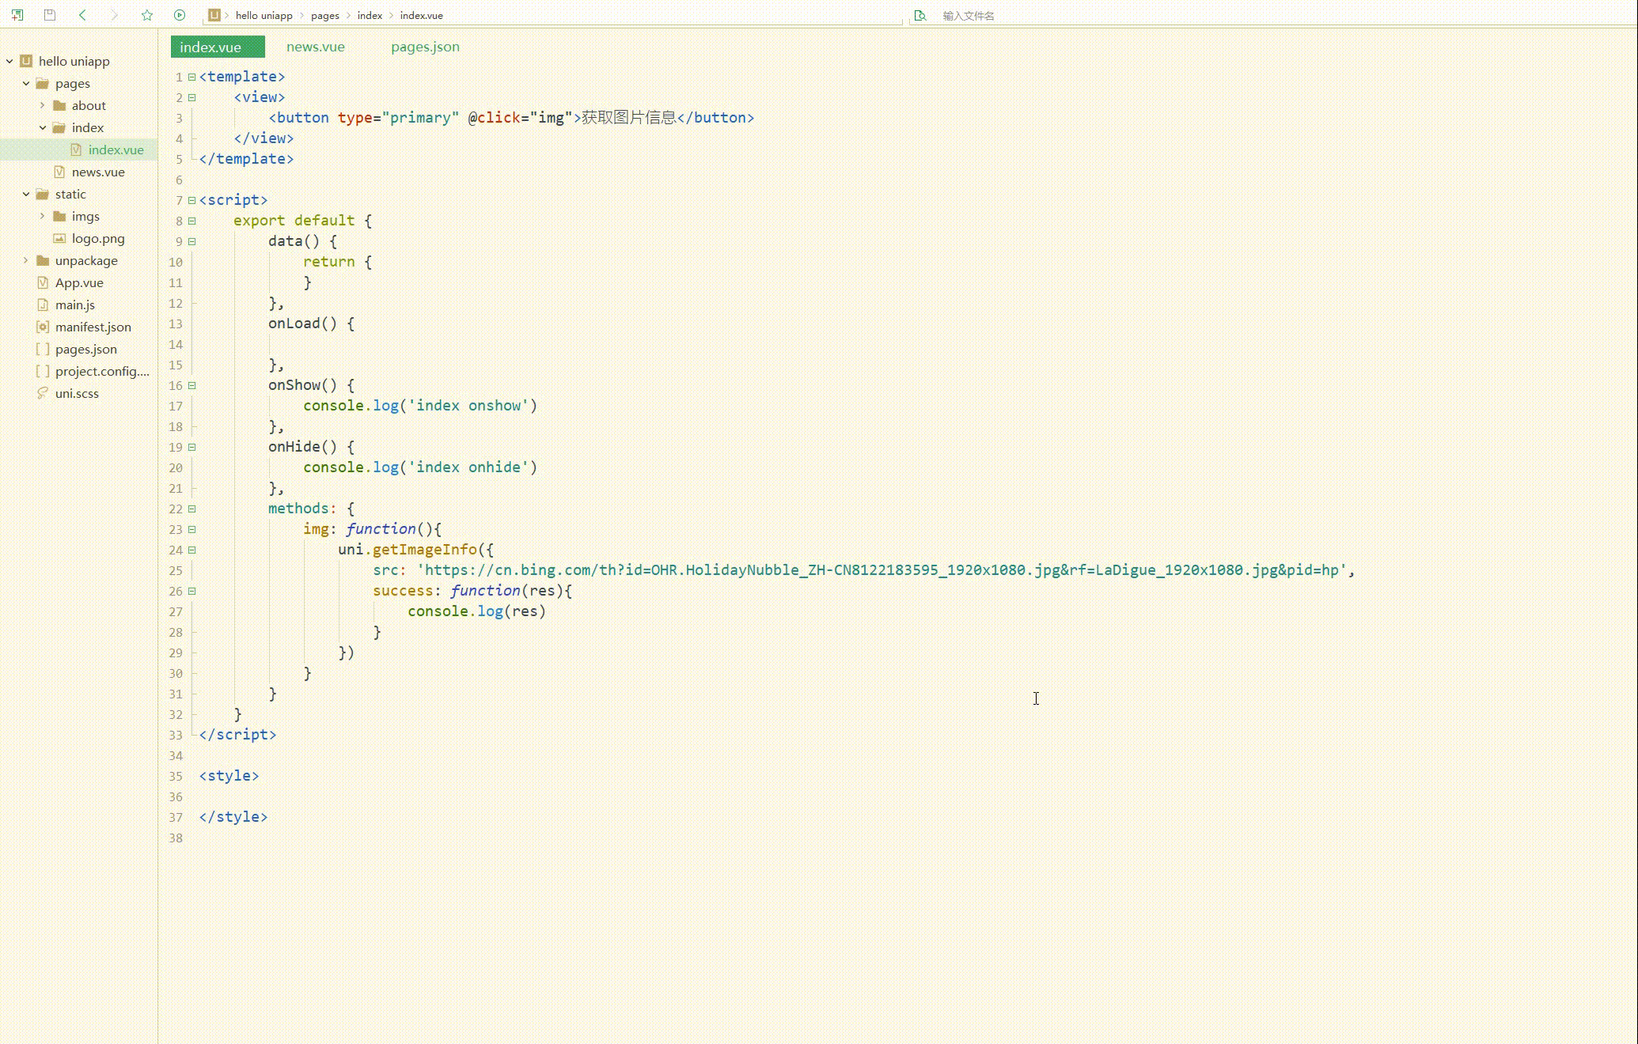
Task: Open logo.png in the project tree
Action: 98,238
